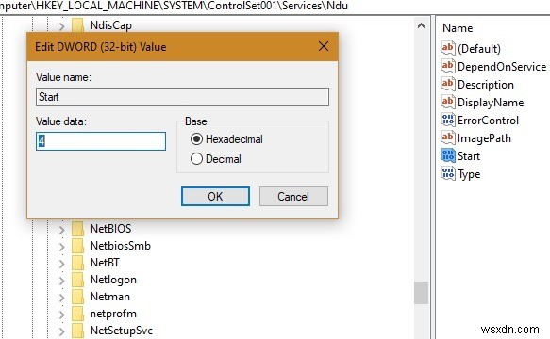
Task: Click the DependOnService string icon
Action: pos(447,66)
